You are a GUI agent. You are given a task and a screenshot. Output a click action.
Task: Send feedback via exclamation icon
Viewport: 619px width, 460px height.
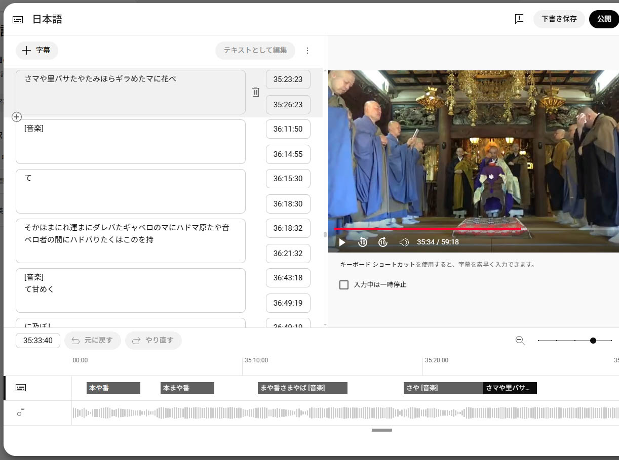click(x=519, y=19)
